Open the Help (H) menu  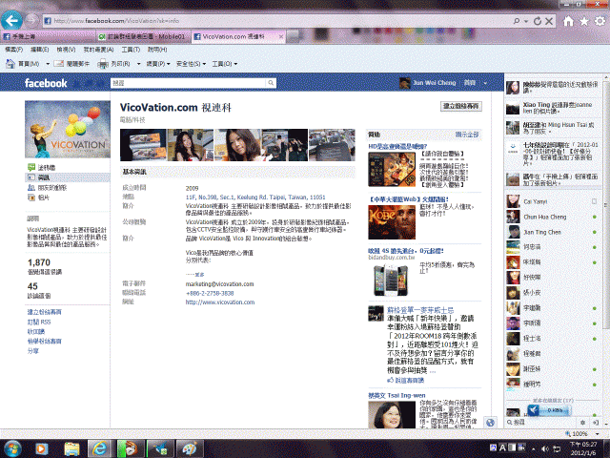pyautogui.click(x=157, y=50)
